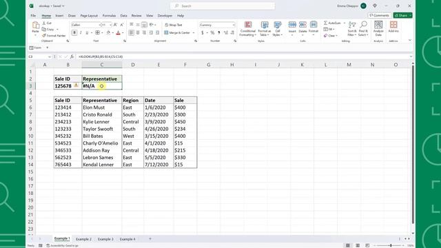Toggle Center alignment
Viewport: 441px width, 248px height.
[138, 33]
